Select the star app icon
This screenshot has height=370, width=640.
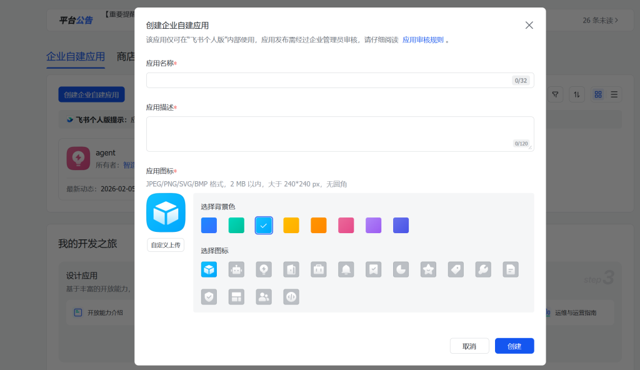click(x=428, y=269)
